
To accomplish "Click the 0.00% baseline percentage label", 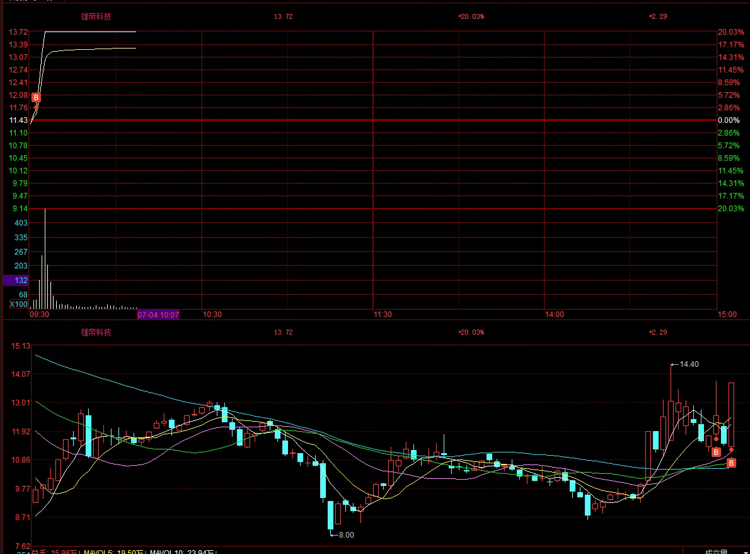I will 729,120.
